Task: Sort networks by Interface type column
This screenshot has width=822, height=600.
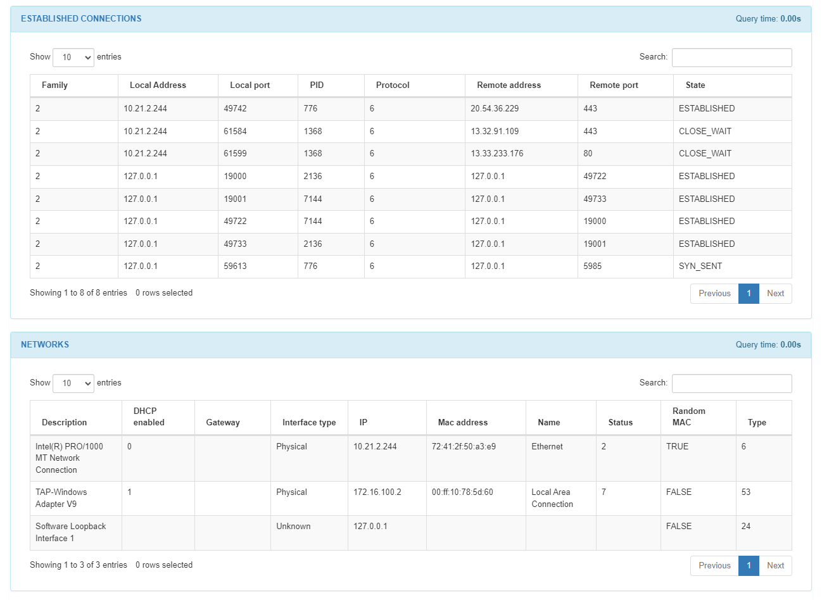Action: click(x=308, y=422)
